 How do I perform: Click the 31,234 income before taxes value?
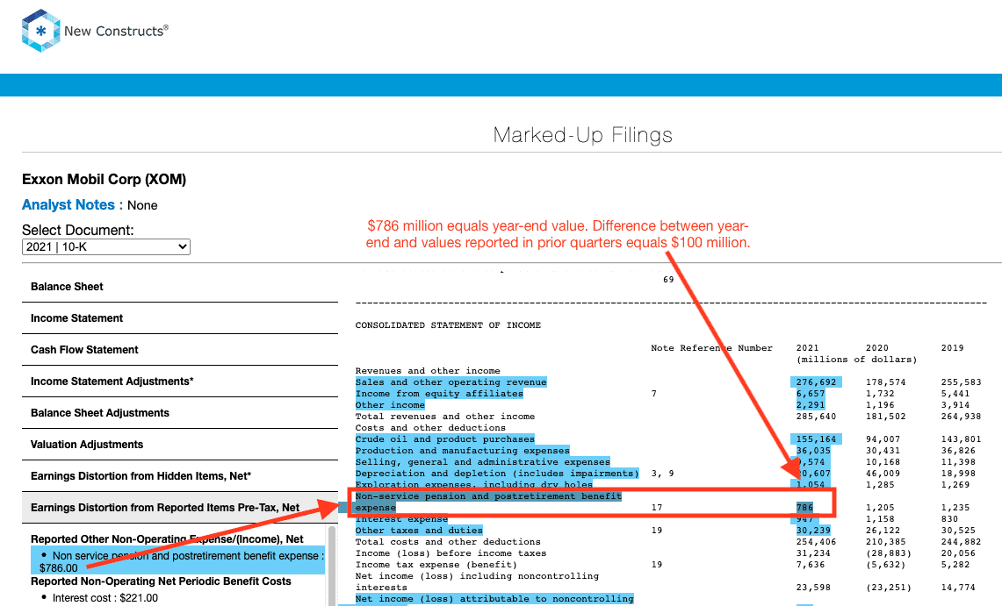coord(813,553)
